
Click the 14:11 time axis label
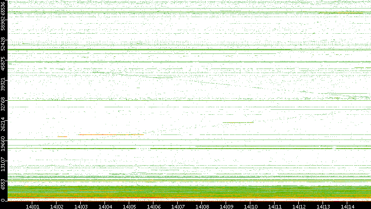275,206
